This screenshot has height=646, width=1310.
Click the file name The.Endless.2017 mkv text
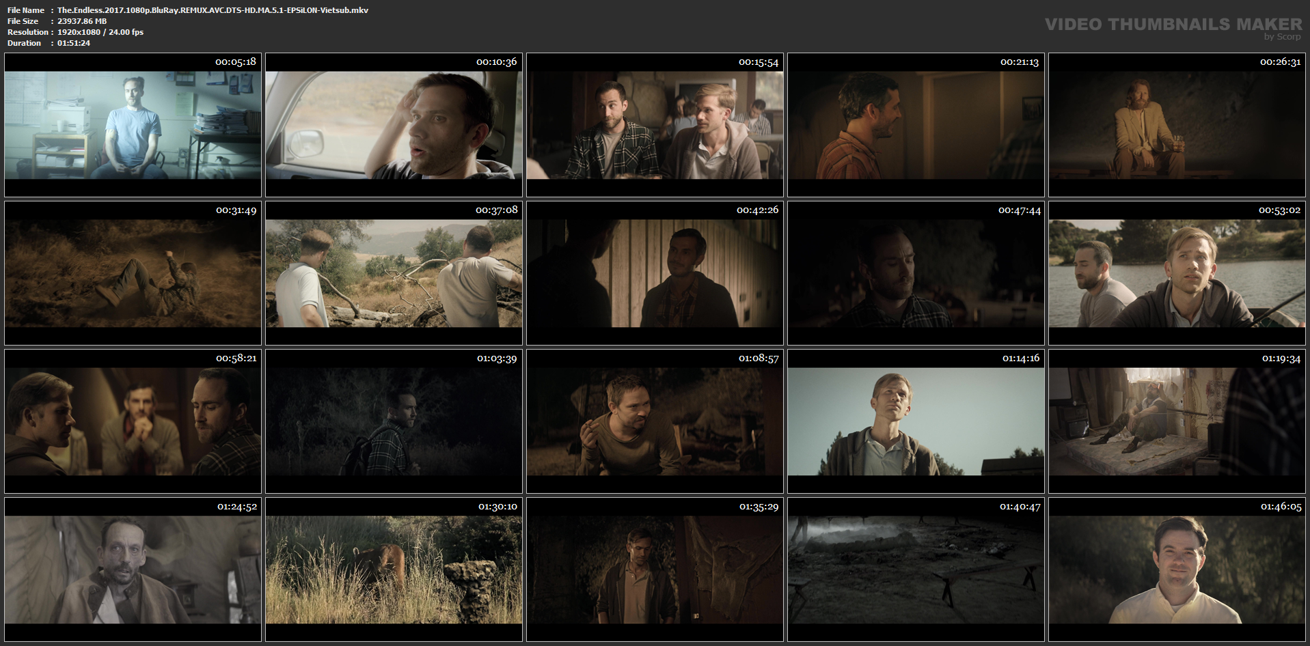point(213,10)
